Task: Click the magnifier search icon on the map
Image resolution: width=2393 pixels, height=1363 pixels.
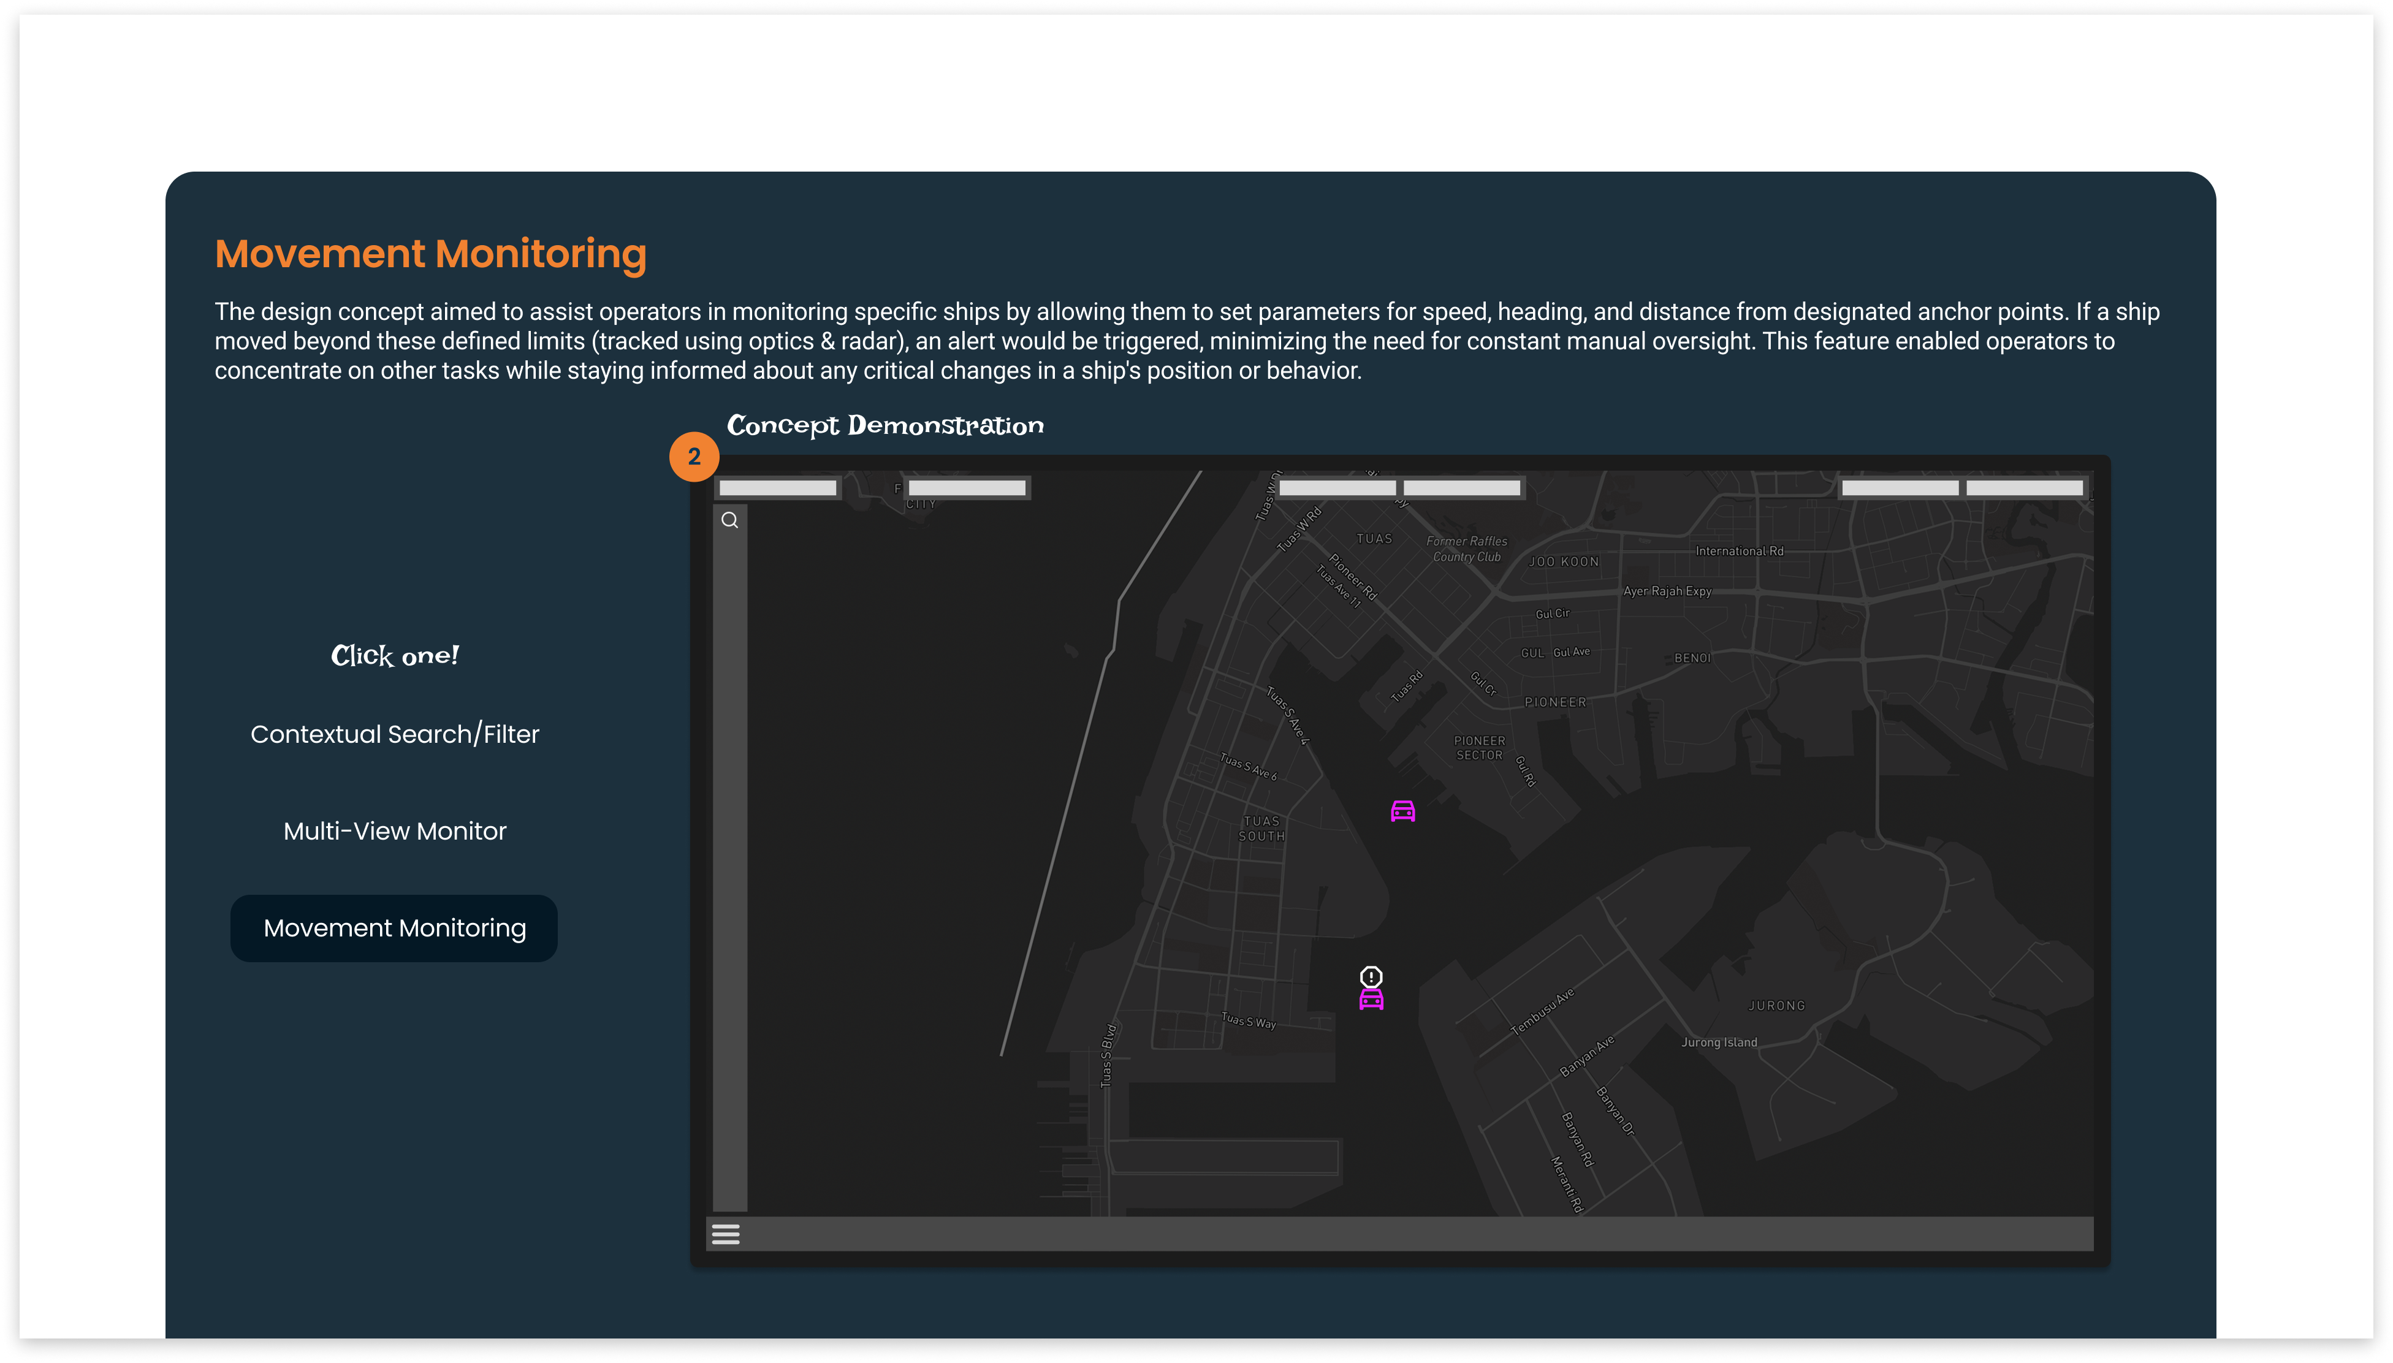Action: click(x=729, y=520)
